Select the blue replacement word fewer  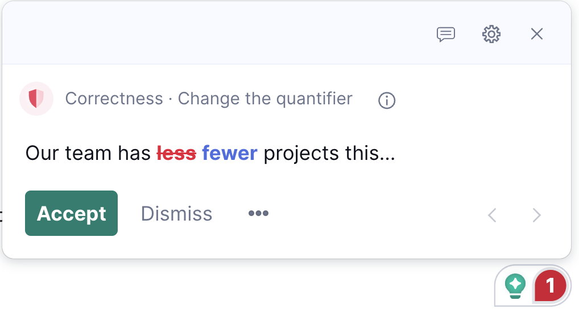[229, 153]
